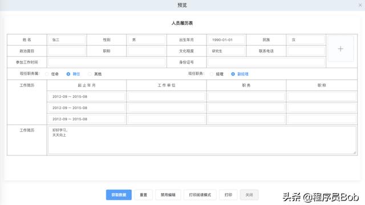
Task: Click the 禁用编辑 button
Action: (x=168, y=195)
